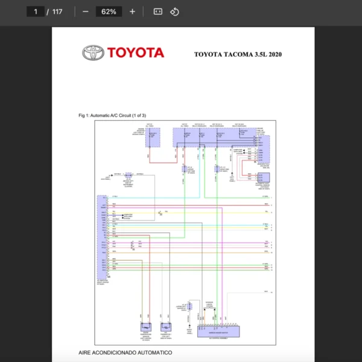Click the A/C control assembly block in diagram
This screenshot has width=362, height=362.
(218, 331)
